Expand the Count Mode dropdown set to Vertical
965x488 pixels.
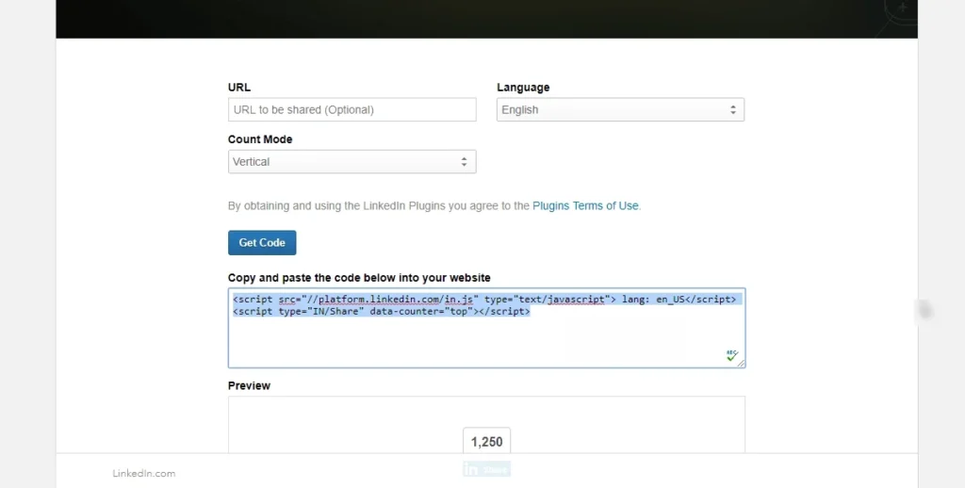click(352, 162)
